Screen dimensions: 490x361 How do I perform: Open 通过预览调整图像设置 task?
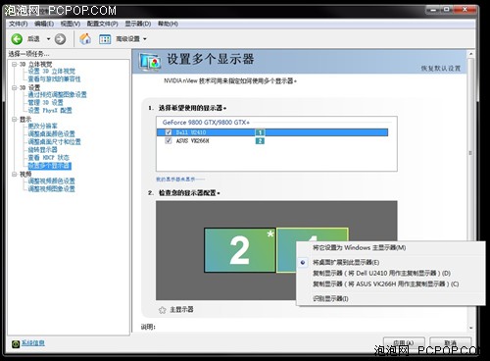click(58, 95)
